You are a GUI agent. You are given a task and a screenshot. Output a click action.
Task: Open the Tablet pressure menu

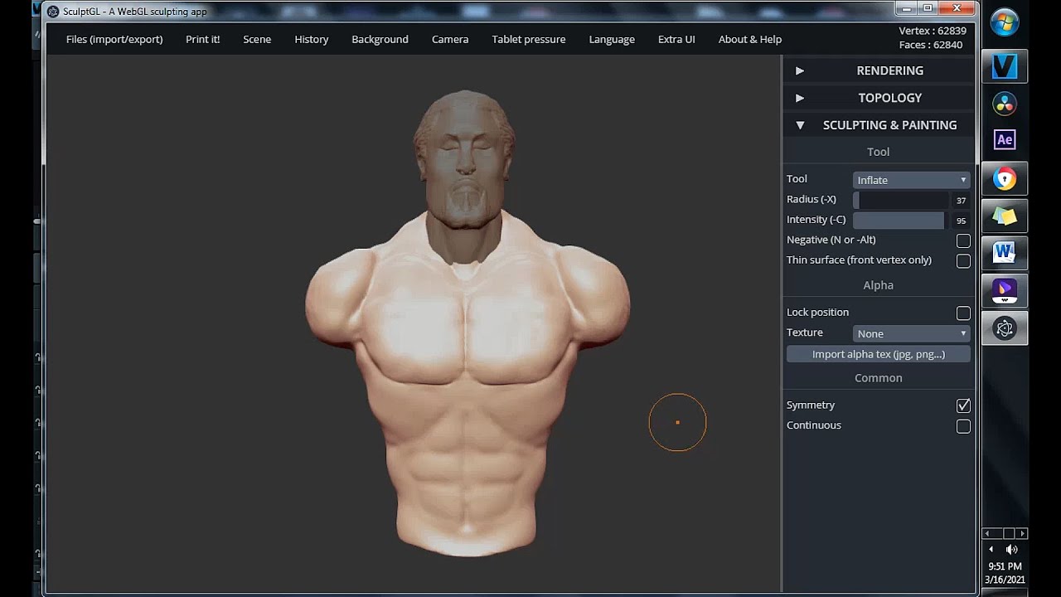coord(529,39)
